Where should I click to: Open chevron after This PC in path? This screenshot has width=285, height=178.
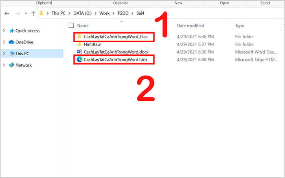coord(69,13)
